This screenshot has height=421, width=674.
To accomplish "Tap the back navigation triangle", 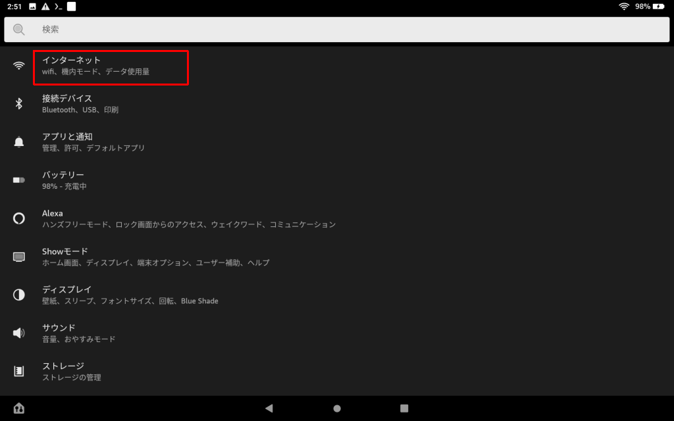I will (269, 408).
